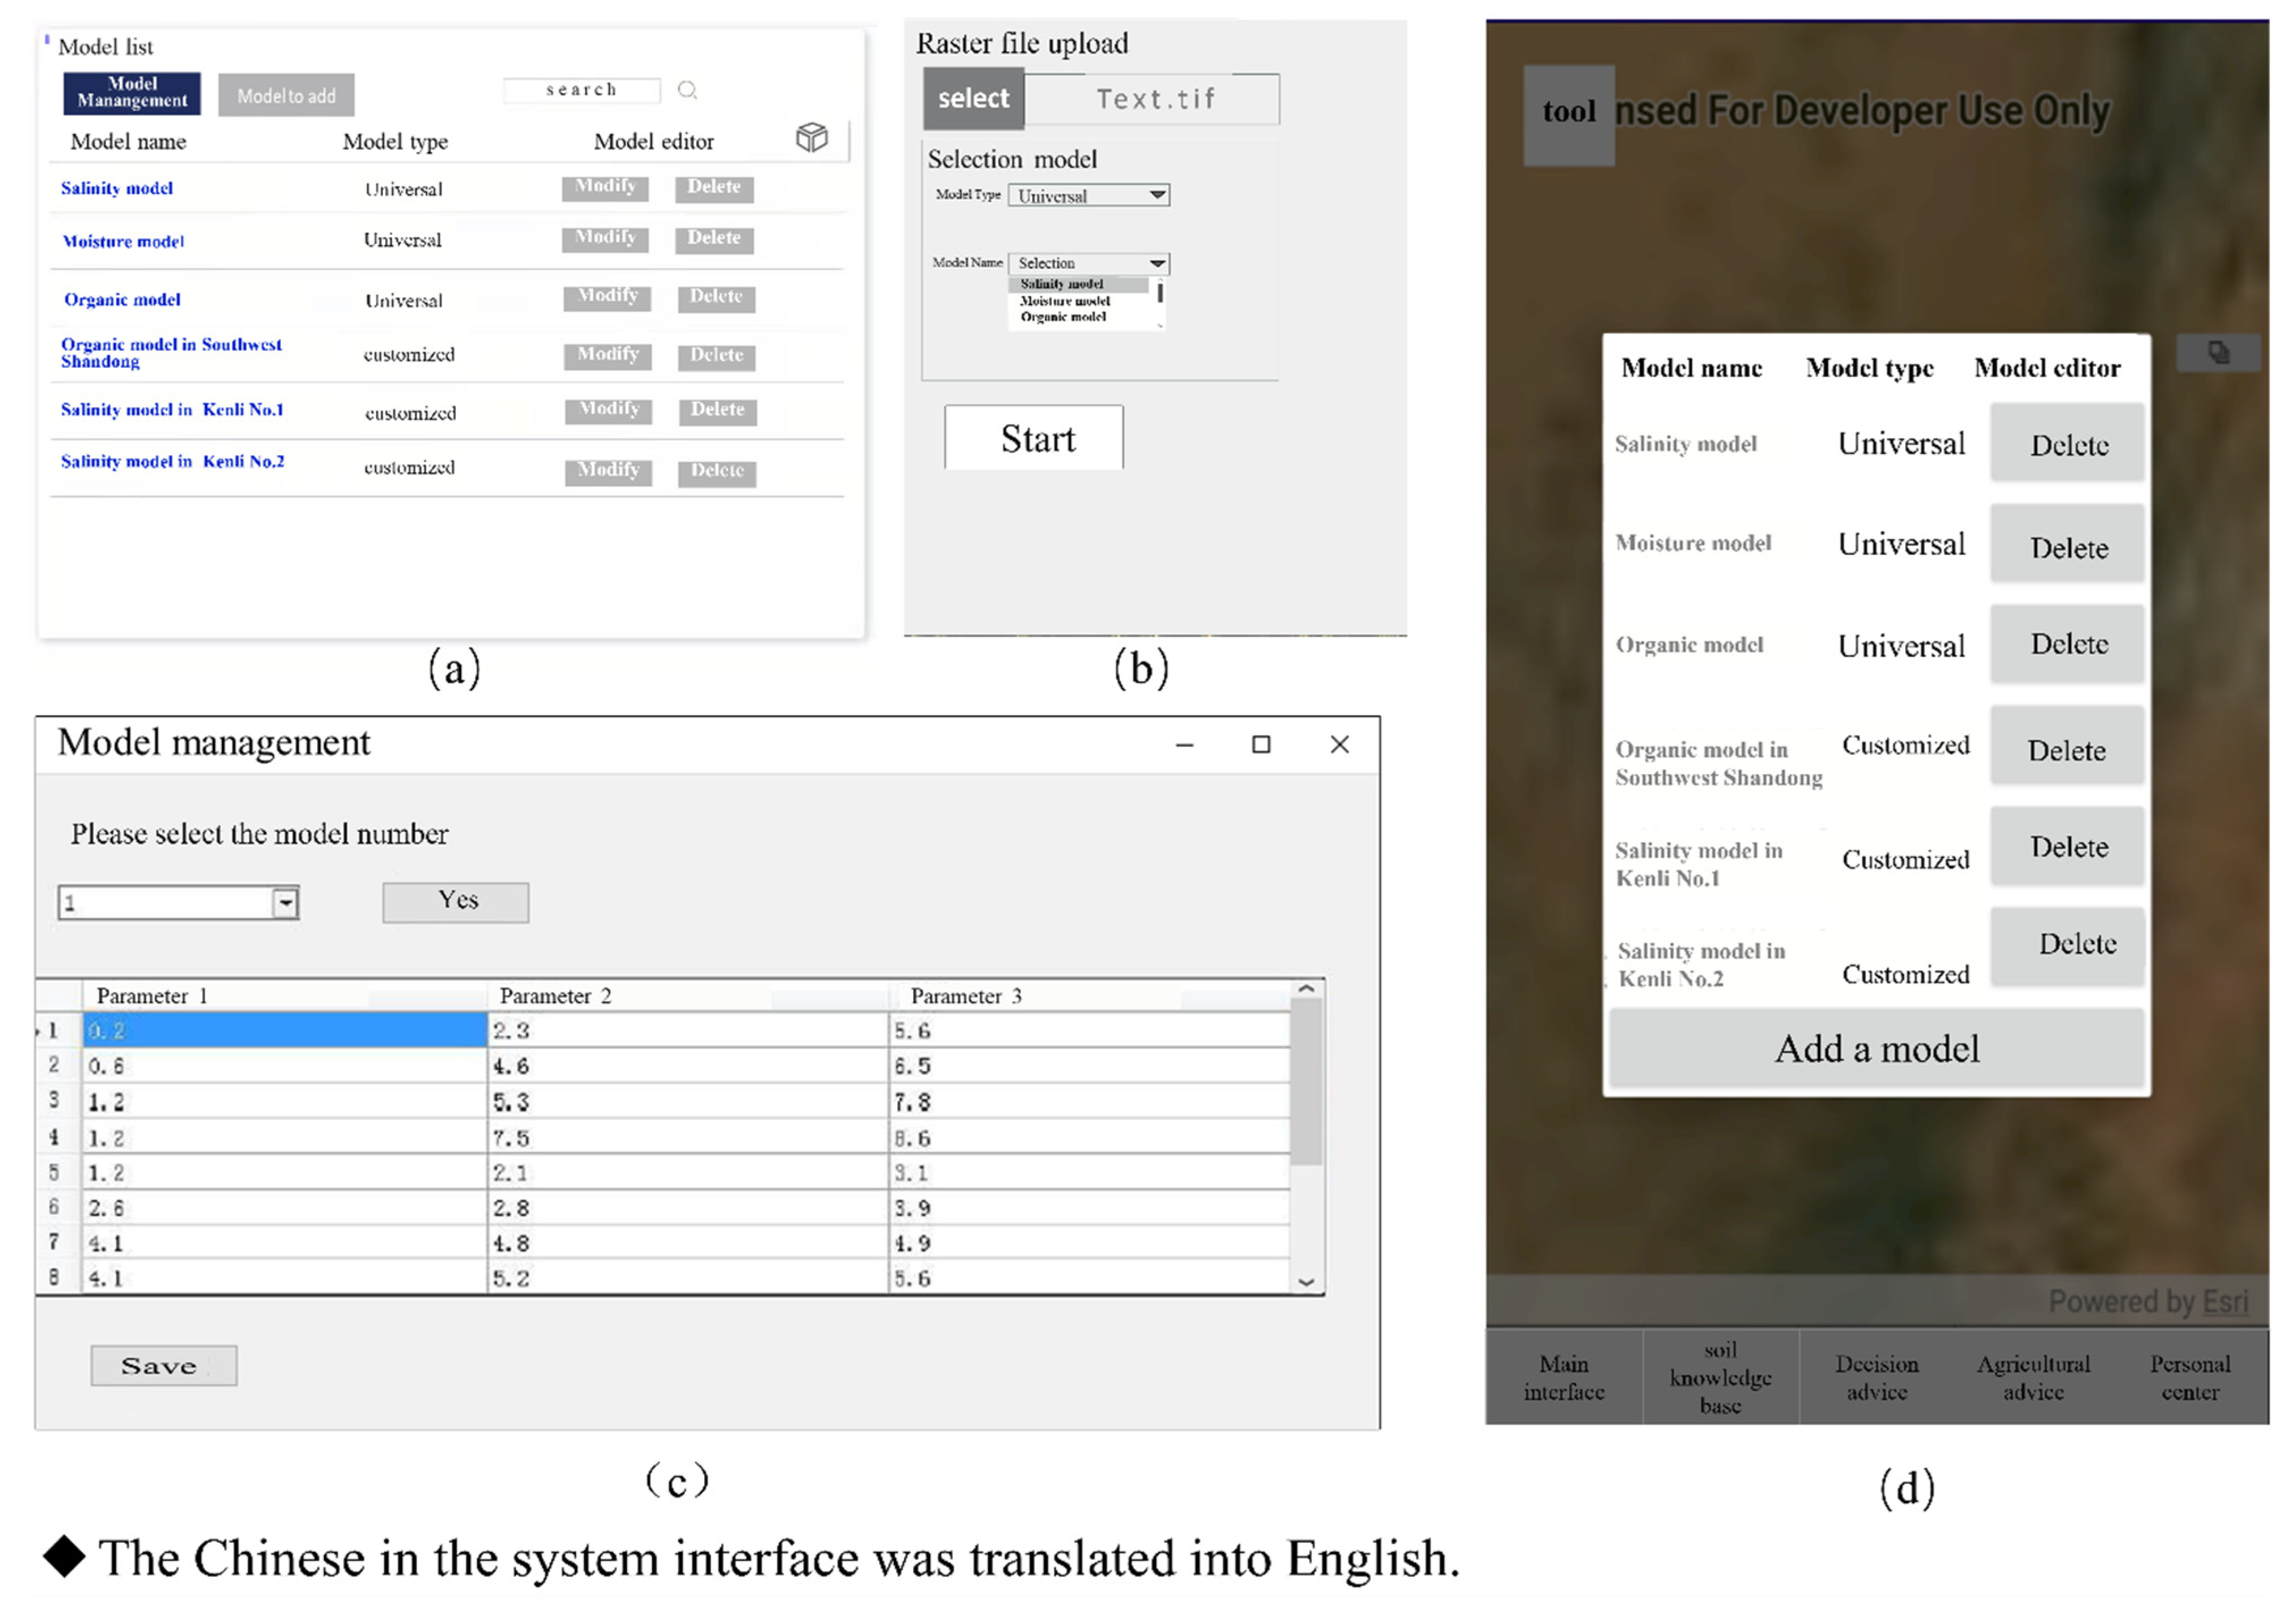2296x1607 pixels.
Task: Expand the model number combo box
Action: pos(285,902)
